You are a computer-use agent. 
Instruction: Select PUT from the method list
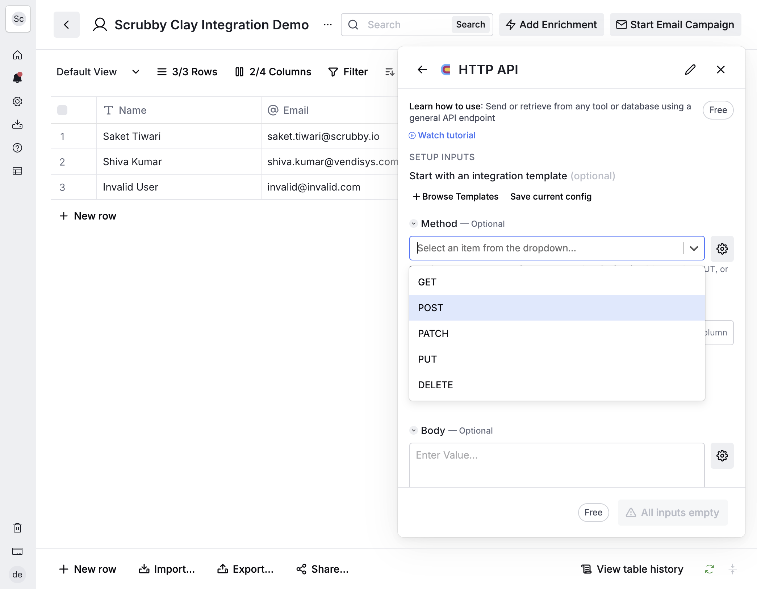[x=557, y=359]
